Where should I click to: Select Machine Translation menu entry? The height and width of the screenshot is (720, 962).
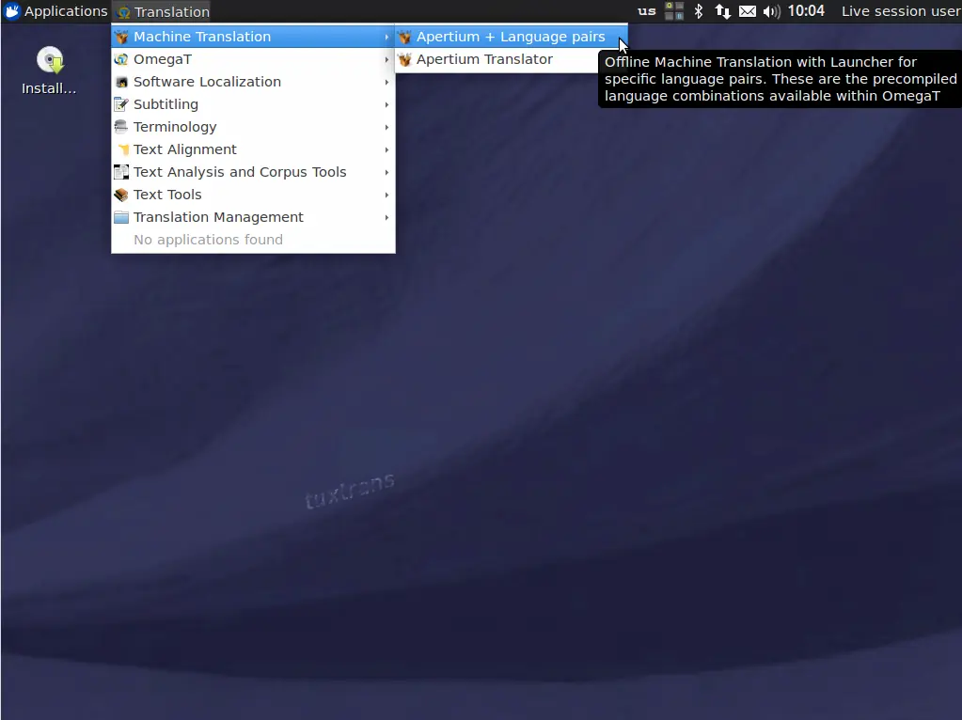point(253,37)
